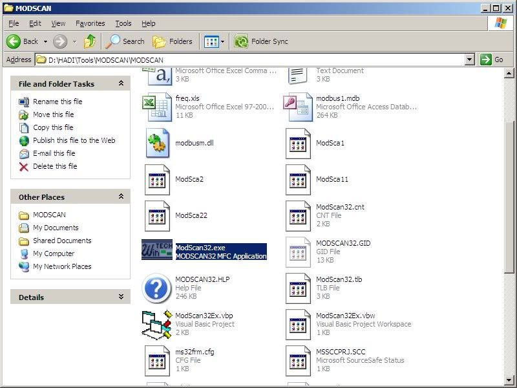Click the ModScan32.exe WinTech icon
517x388 pixels.
pos(157,250)
